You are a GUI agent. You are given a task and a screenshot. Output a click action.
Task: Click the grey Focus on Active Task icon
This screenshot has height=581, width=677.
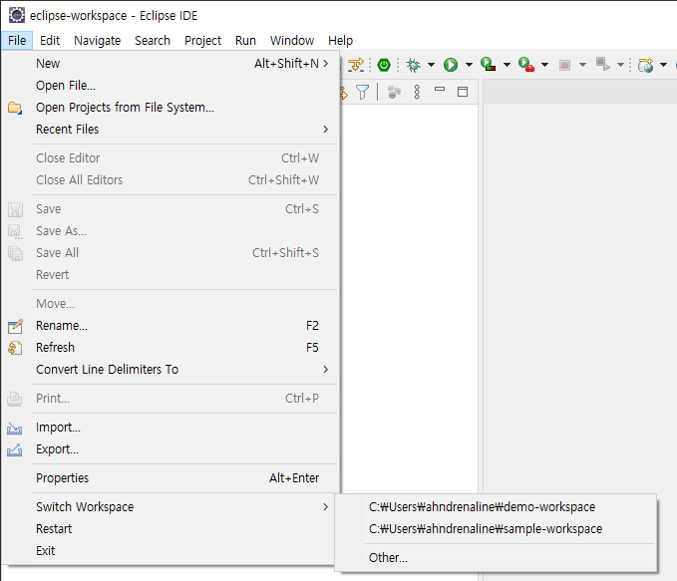tap(394, 92)
